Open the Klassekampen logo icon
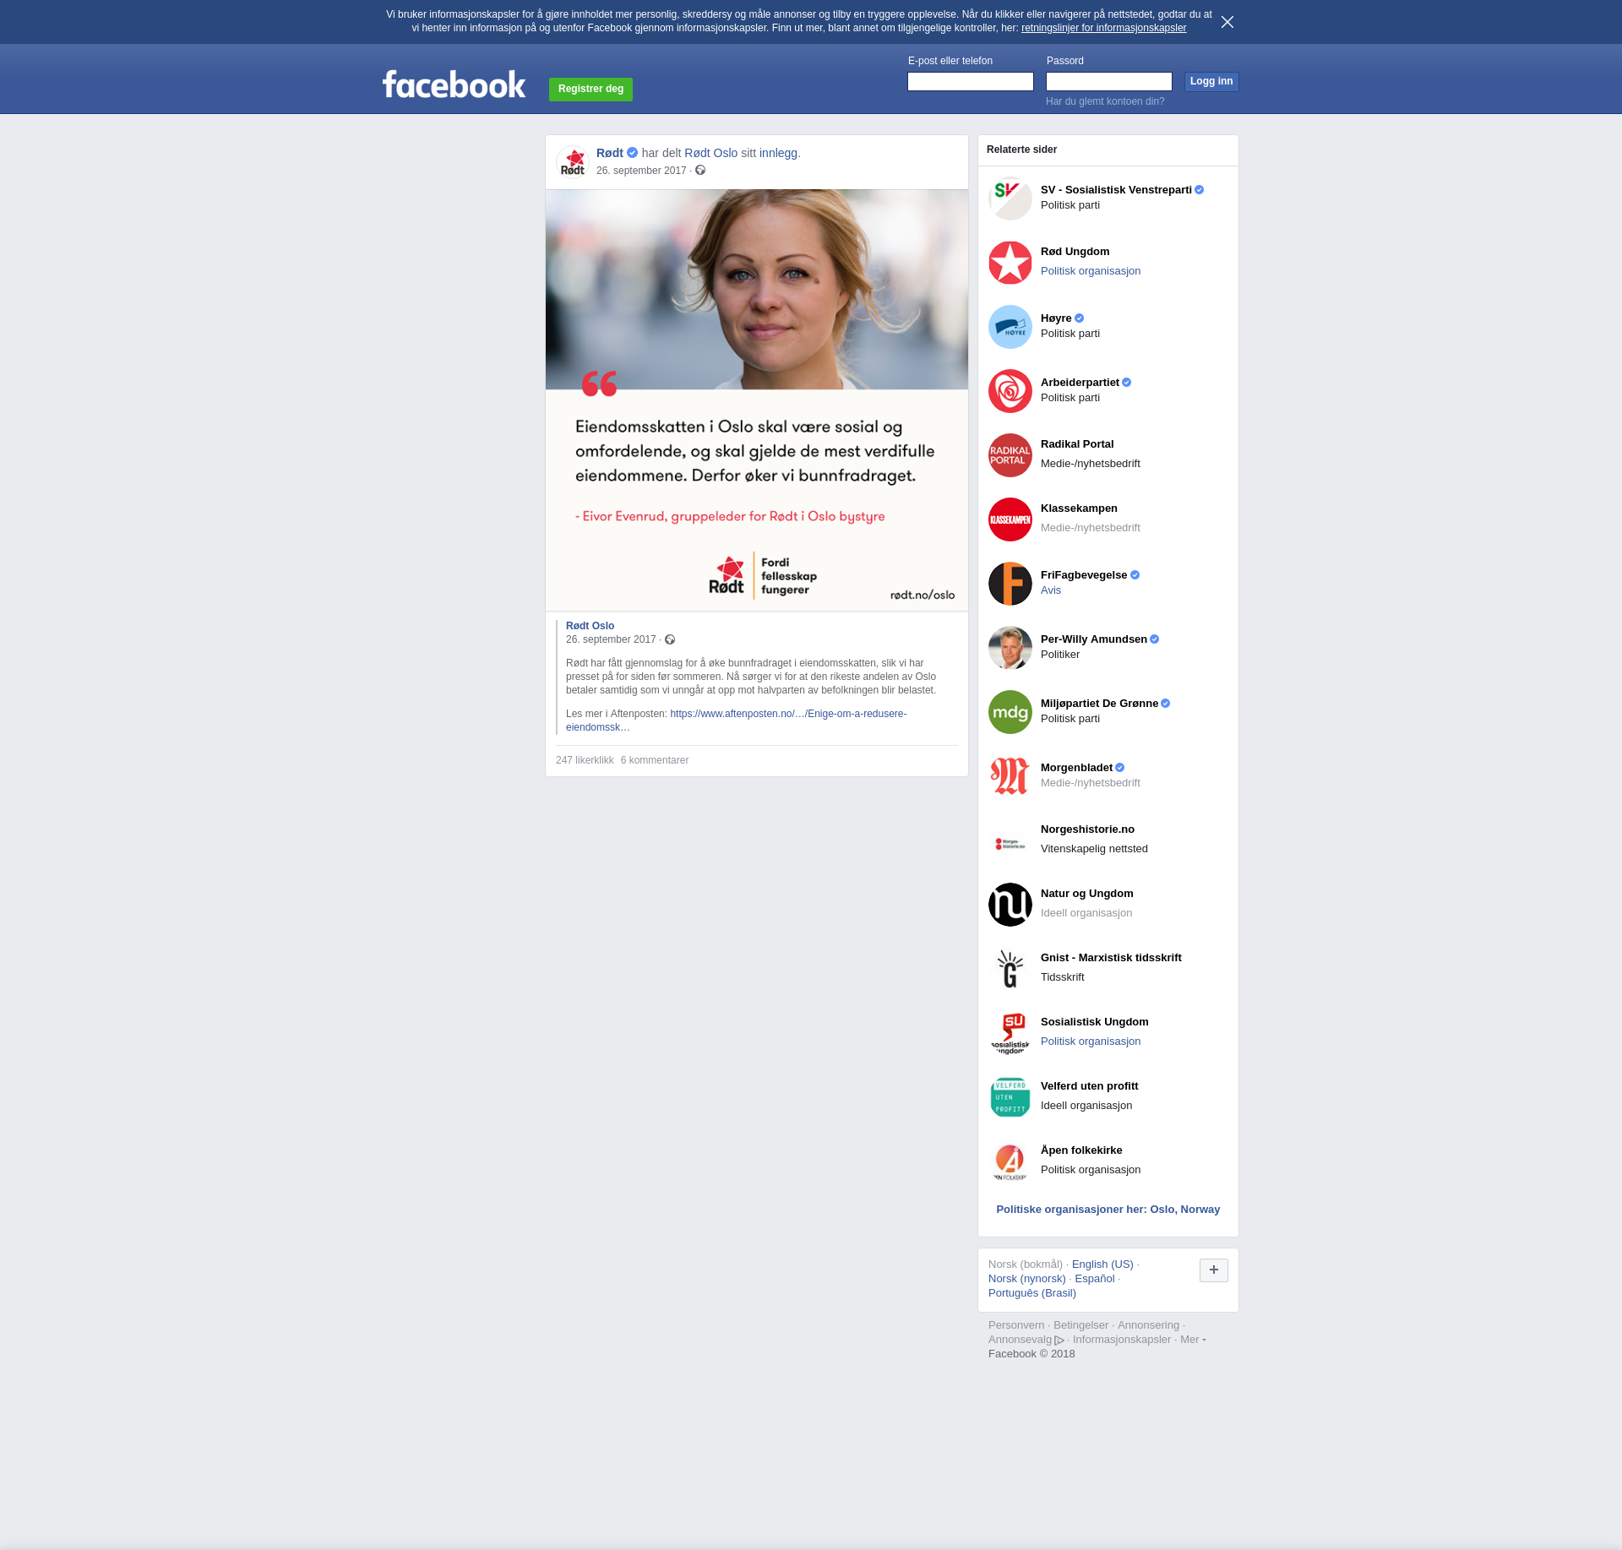 [x=1010, y=519]
